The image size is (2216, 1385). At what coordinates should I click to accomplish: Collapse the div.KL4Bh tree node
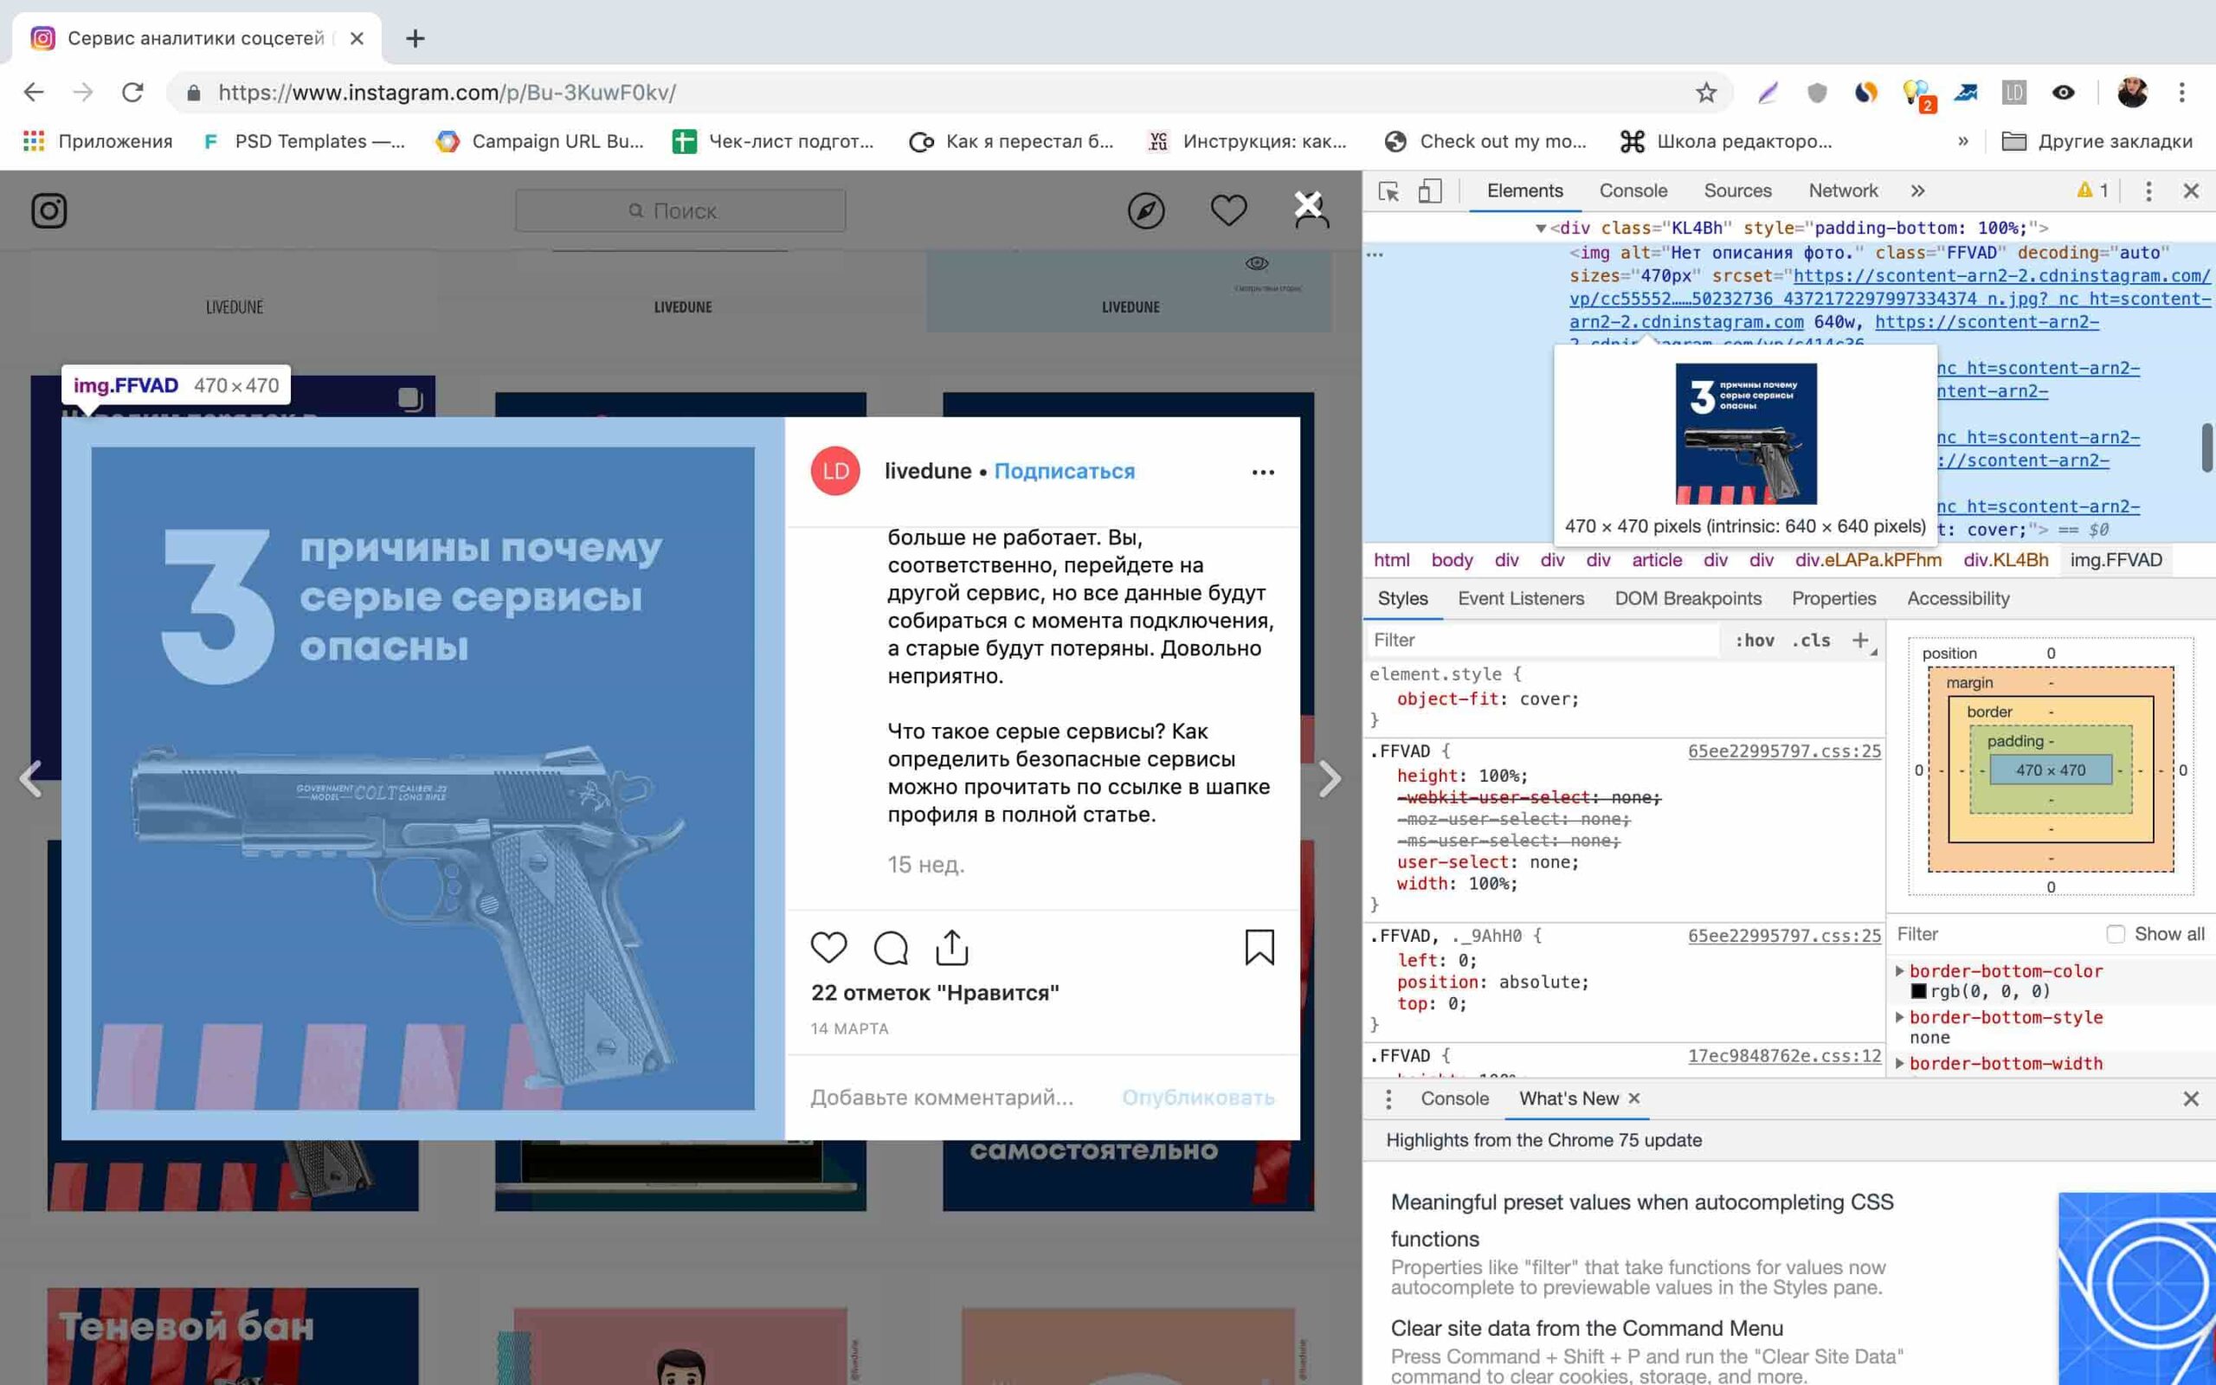pos(1540,228)
